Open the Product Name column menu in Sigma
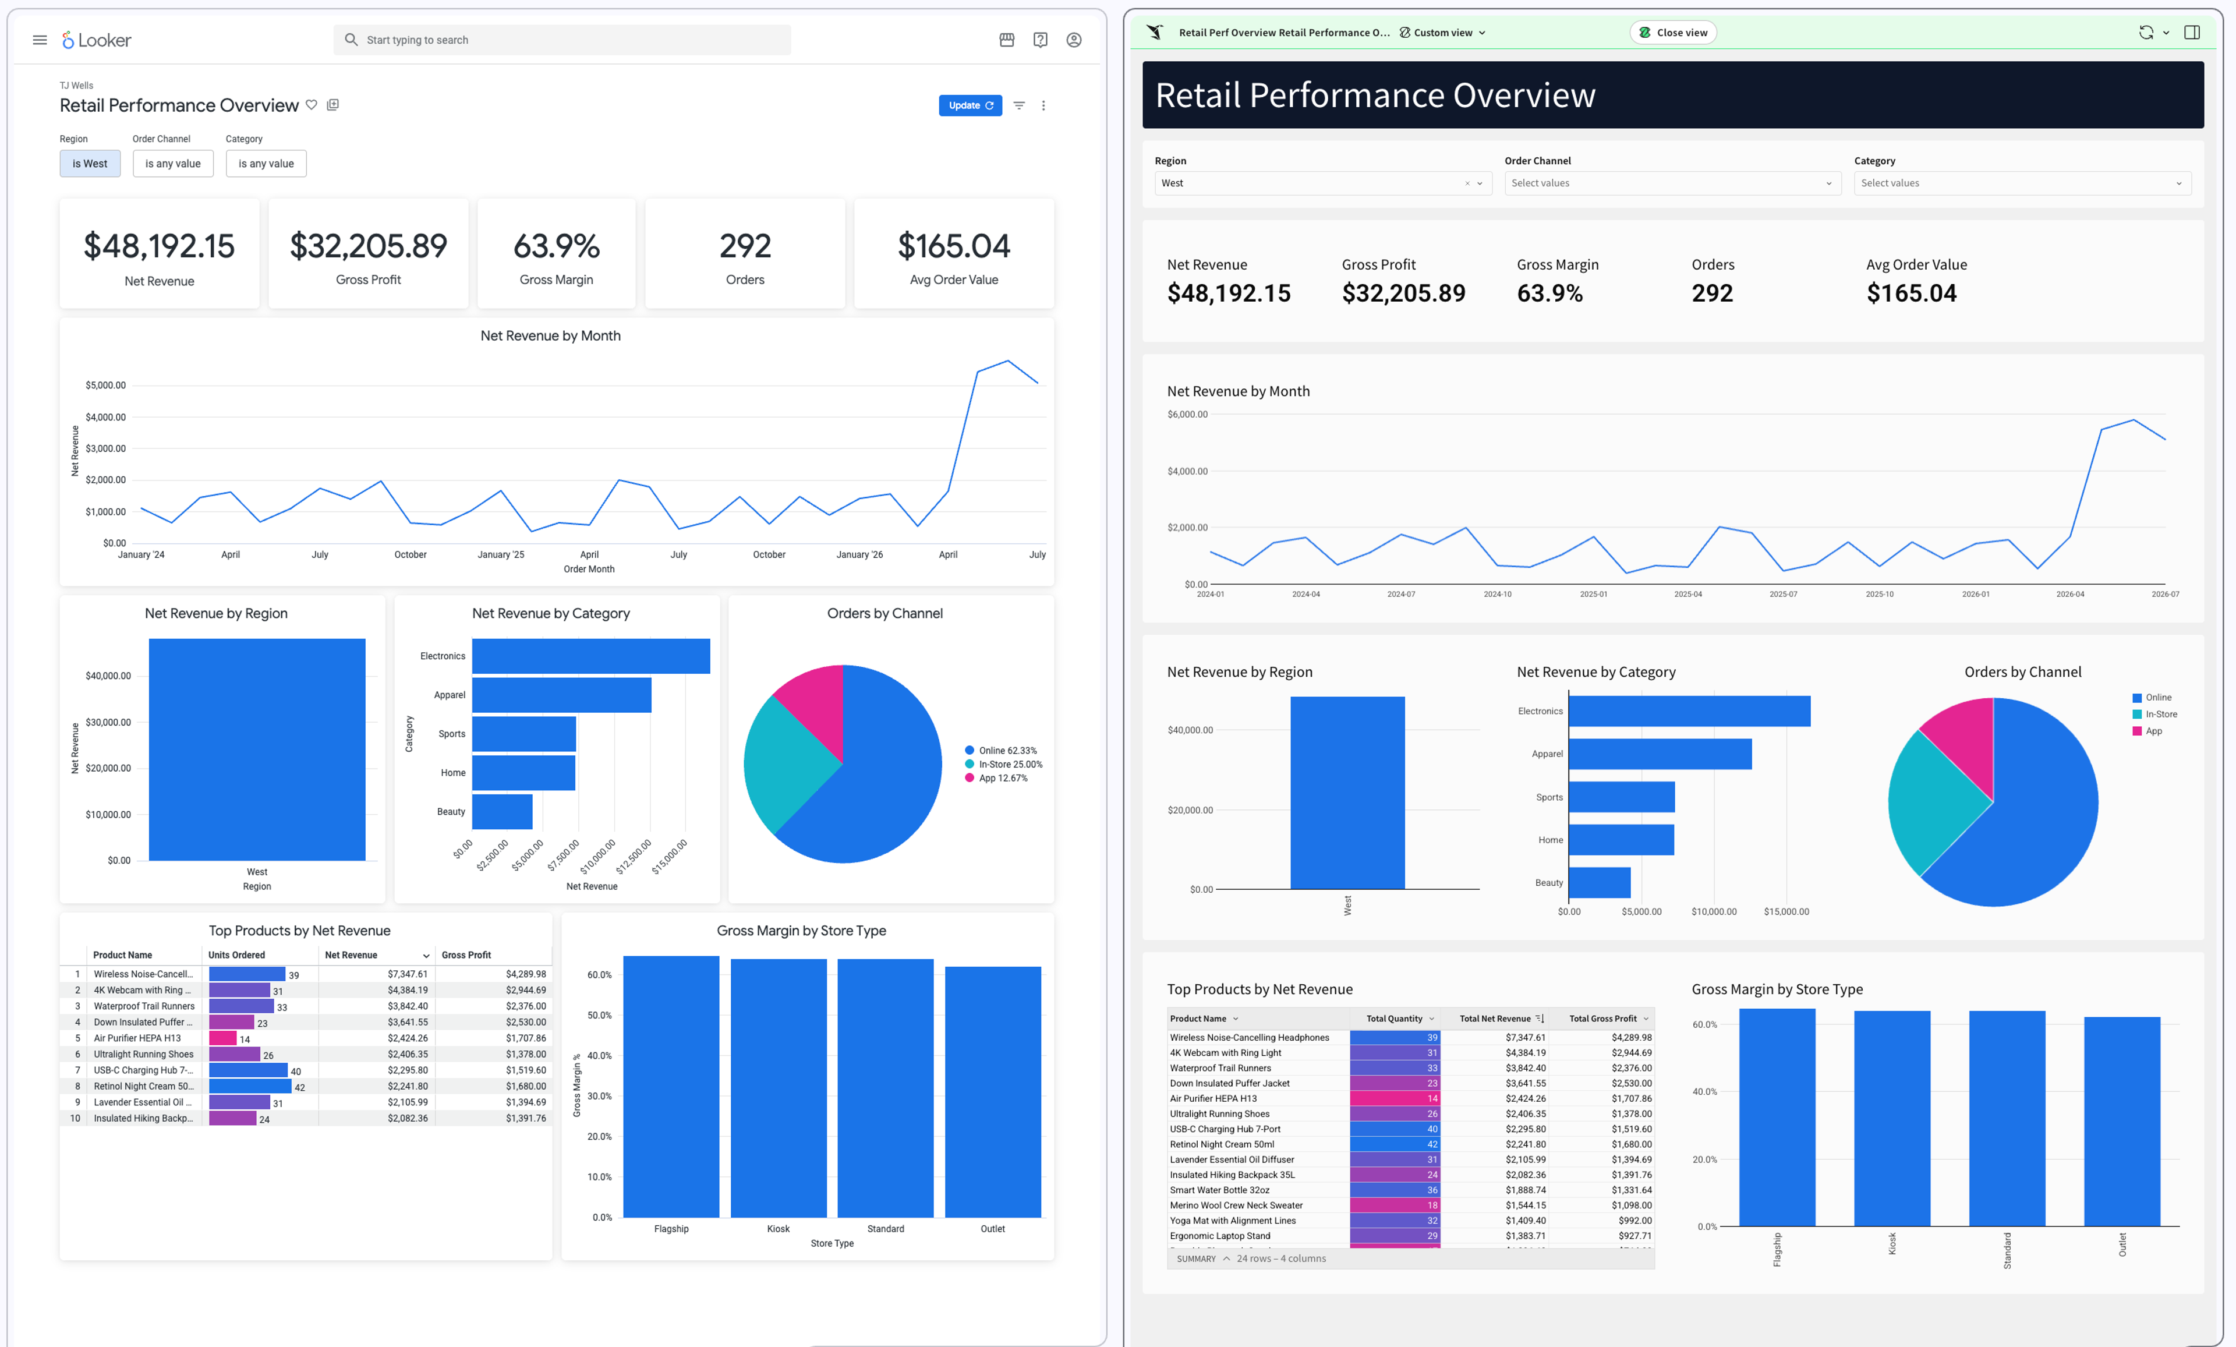Screen dimensions: 2236x1347 tap(1235, 1019)
